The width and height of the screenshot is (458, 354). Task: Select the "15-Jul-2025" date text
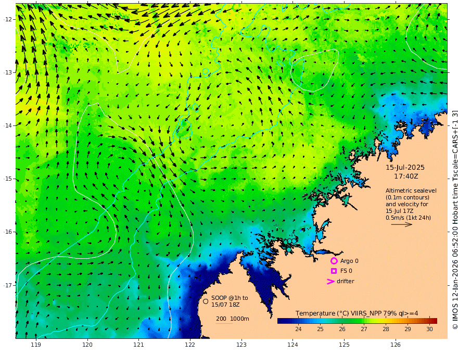tap(405, 168)
